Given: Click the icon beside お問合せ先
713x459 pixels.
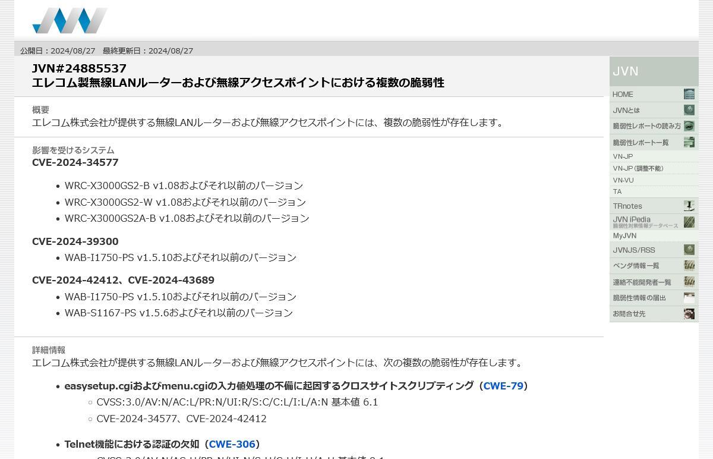Looking at the screenshot, I should 689,314.
